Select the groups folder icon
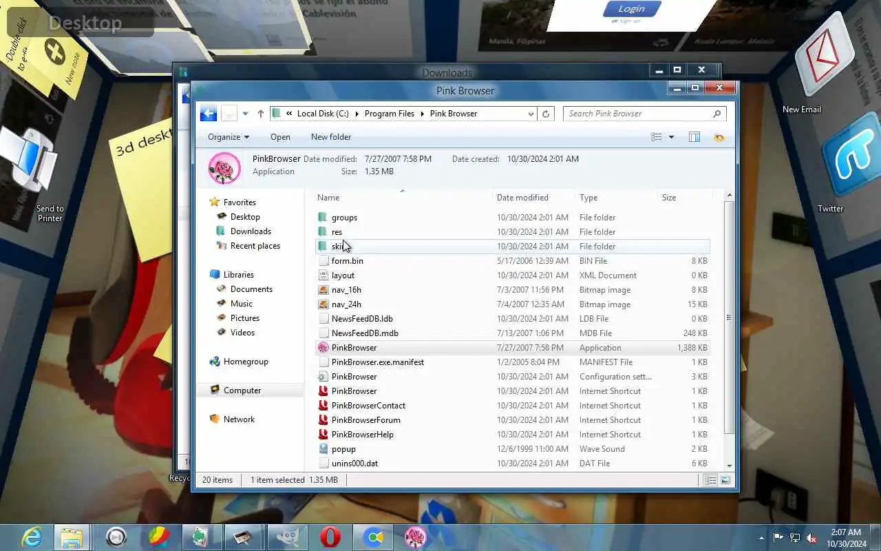881x551 pixels. 323,218
